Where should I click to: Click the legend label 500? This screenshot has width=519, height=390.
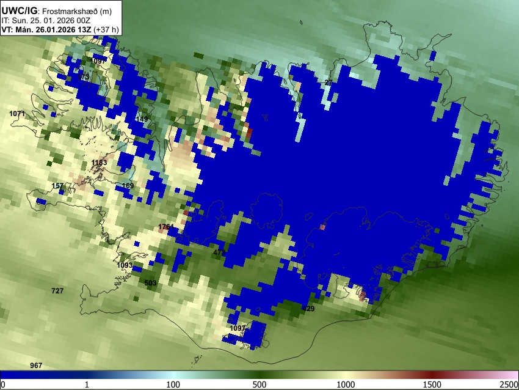tap(259, 384)
